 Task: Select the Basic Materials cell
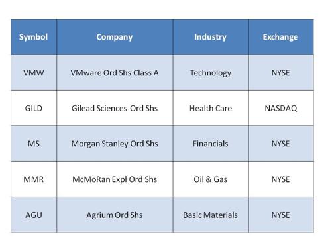(211, 215)
